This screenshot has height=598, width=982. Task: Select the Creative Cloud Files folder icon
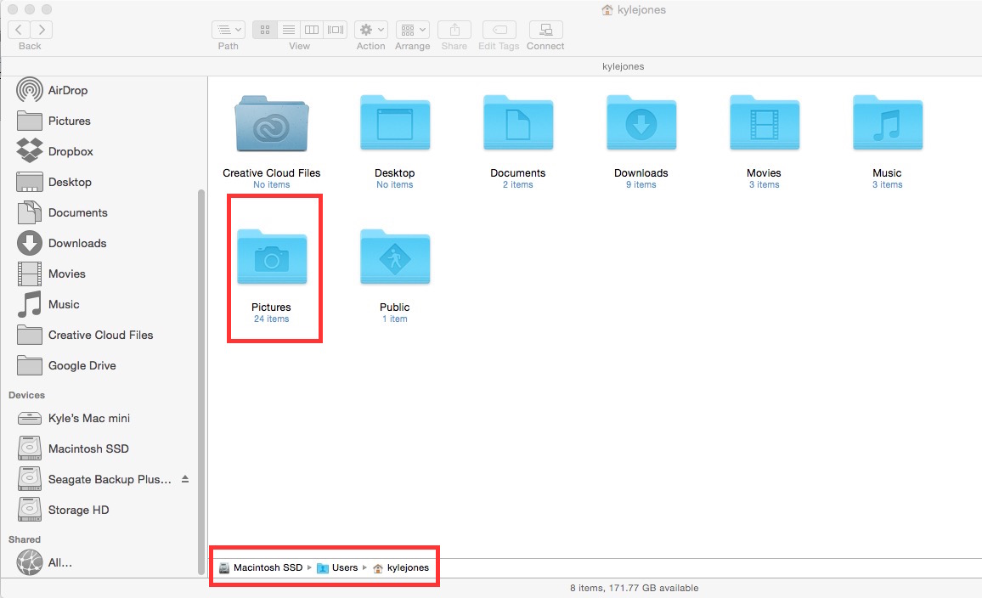click(x=271, y=123)
